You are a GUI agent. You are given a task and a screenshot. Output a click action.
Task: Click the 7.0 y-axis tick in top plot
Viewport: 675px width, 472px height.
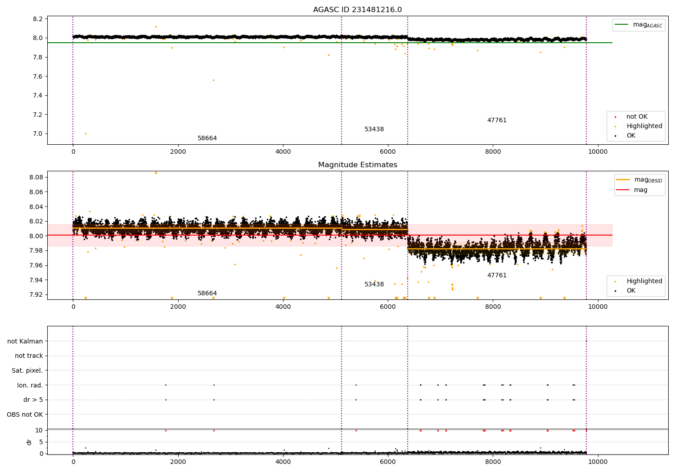tap(38, 134)
